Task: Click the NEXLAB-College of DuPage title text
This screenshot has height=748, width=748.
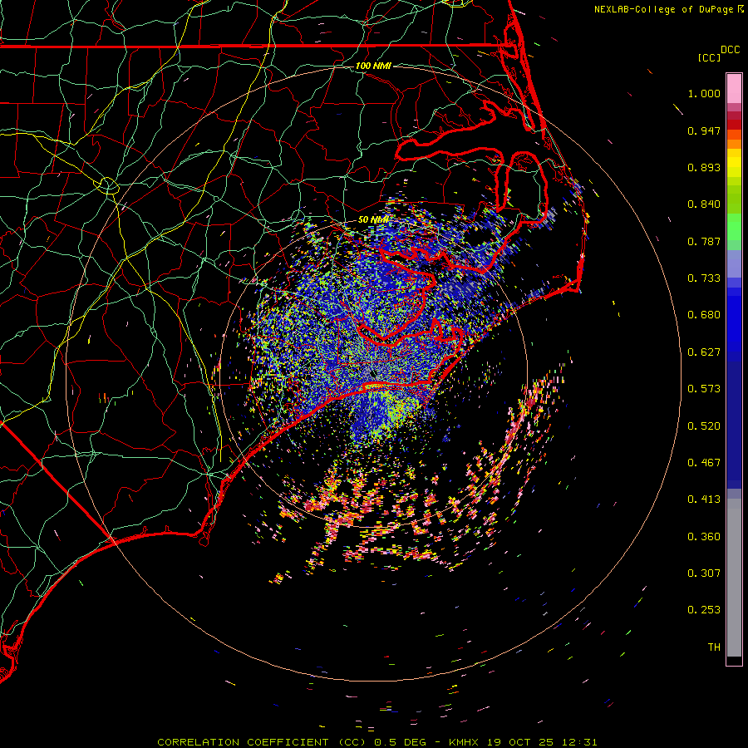Action: coord(663,9)
